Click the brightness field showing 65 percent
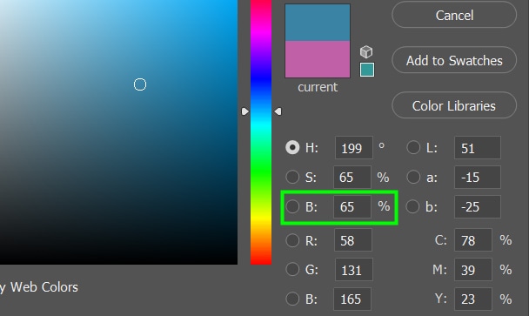This screenshot has width=529, height=316. pyautogui.click(x=352, y=206)
